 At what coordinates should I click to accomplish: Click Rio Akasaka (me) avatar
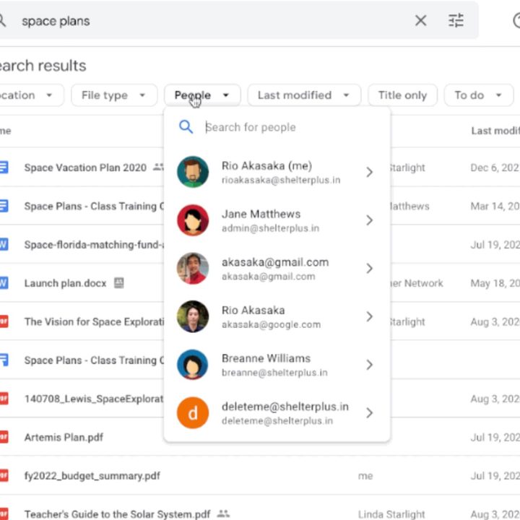(193, 172)
